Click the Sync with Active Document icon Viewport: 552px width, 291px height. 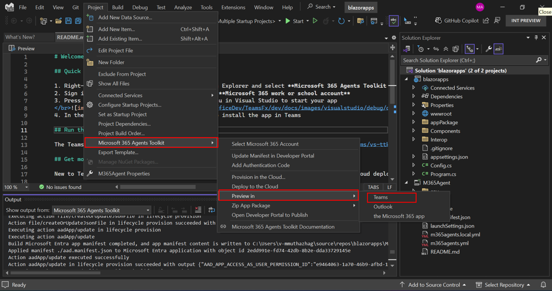coord(436,49)
